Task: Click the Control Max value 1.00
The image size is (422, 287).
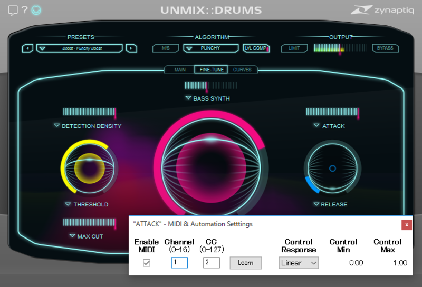Action: pos(400,263)
